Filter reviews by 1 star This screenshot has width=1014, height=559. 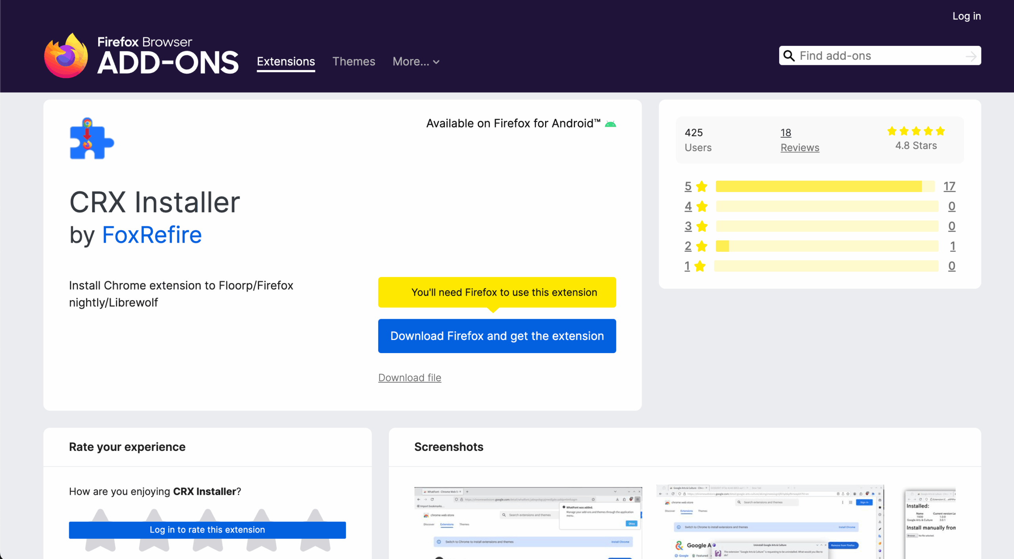tap(695, 266)
